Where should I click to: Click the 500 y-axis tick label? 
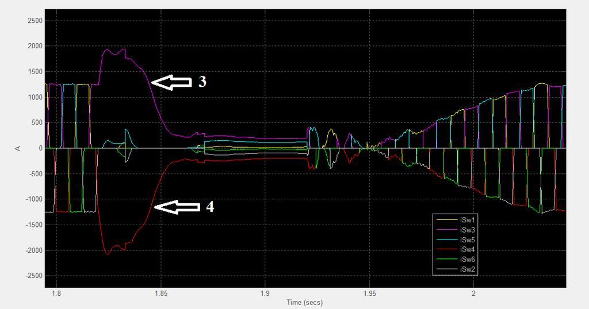pos(37,123)
